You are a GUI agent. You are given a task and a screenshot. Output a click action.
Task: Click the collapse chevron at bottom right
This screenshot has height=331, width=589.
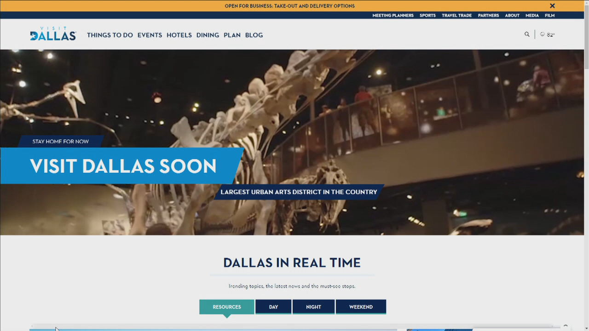[x=566, y=326]
